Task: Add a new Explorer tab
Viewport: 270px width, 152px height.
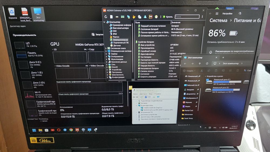Action: click(223, 58)
